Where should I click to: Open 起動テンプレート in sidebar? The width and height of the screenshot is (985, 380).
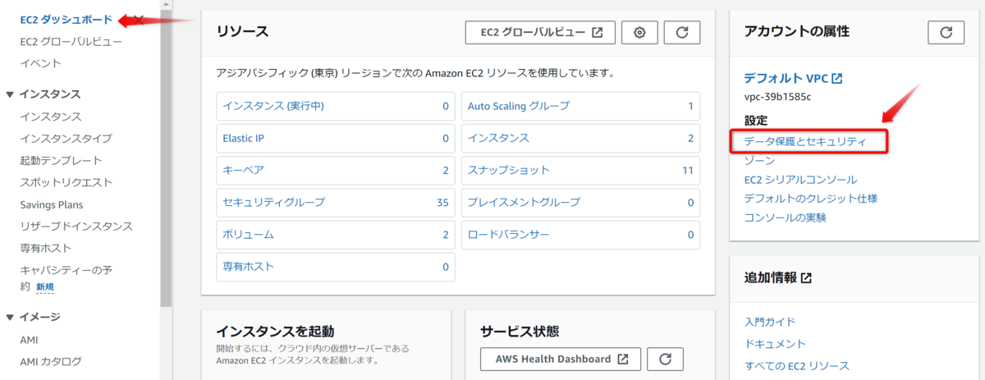click(x=61, y=160)
